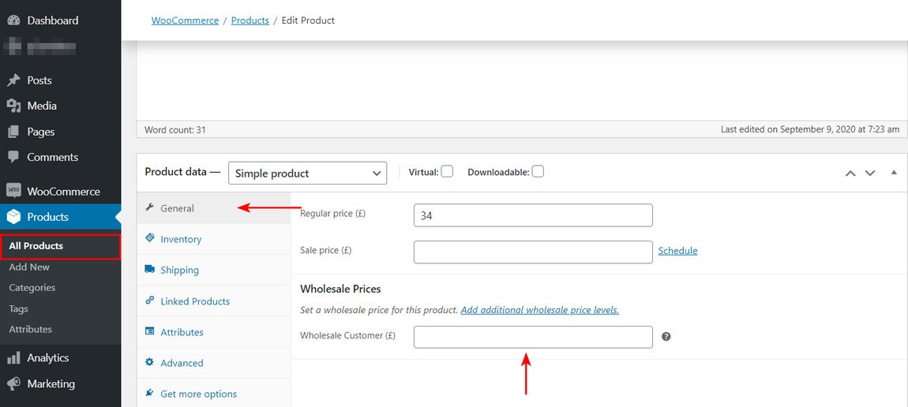This screenshot has width=908, height=407.
Task: Click the Media icon in sidebar
Action: 14,106
